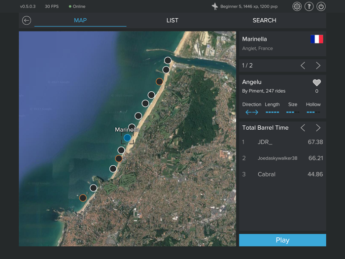Viewport: 345px width, 259px height.
Task: Select the second marker just below the river mouth
Action: coord(166,70)
